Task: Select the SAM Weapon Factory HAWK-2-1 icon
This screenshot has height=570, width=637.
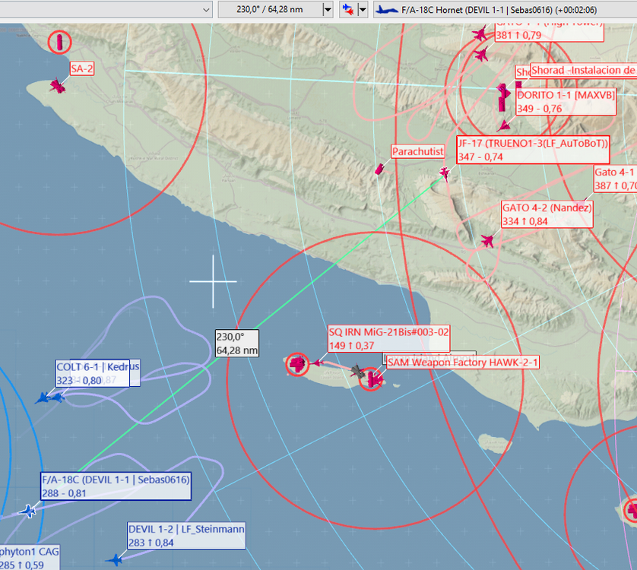Action: (372, 378)
